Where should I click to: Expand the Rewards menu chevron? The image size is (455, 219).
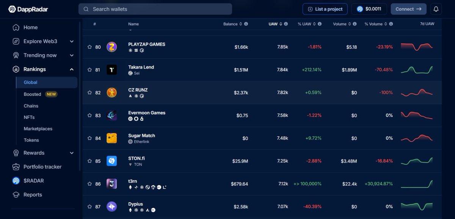click(72, 153)
